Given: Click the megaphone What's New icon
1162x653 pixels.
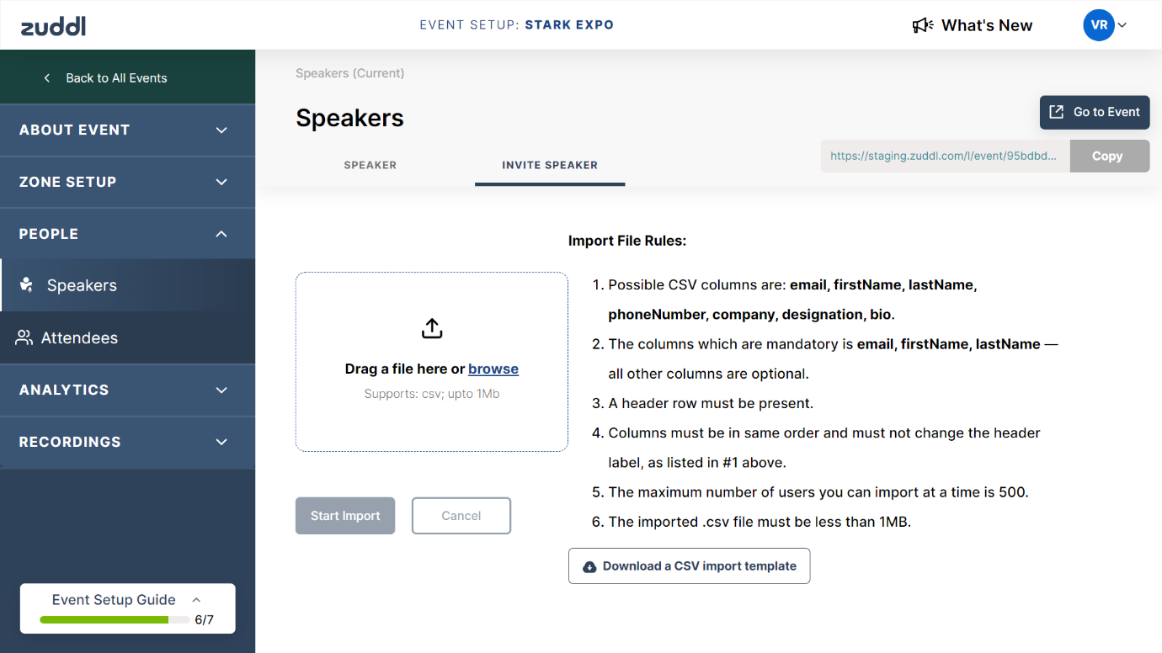Looking at the screenshot, I should [922, 25].
